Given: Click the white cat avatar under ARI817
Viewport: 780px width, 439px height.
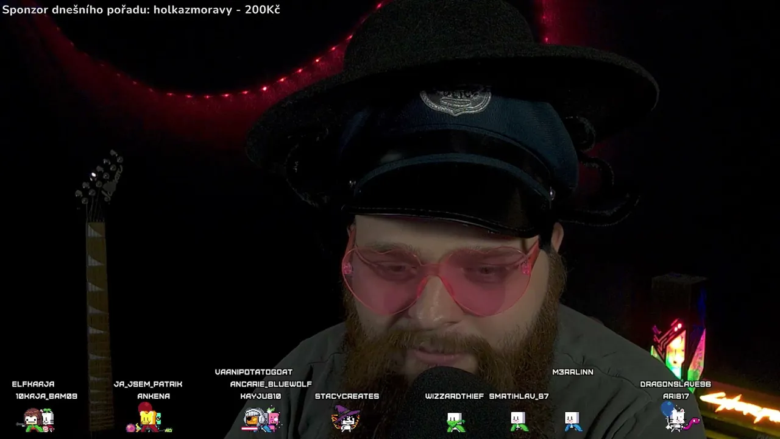Looking at the screenshot, I should pyautogui.click(x=676, y=419).
